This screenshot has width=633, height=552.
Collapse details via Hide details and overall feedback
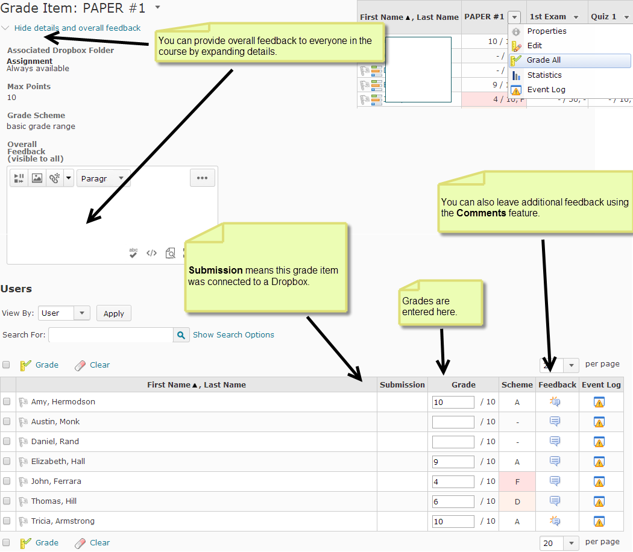[x=77, y=28]
